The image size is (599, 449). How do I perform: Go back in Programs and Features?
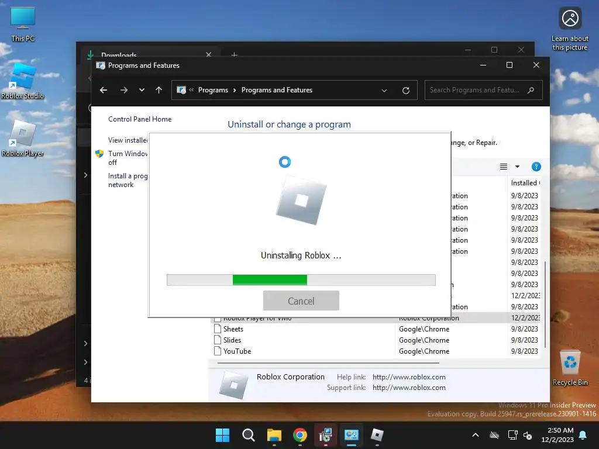click(104, 90)
